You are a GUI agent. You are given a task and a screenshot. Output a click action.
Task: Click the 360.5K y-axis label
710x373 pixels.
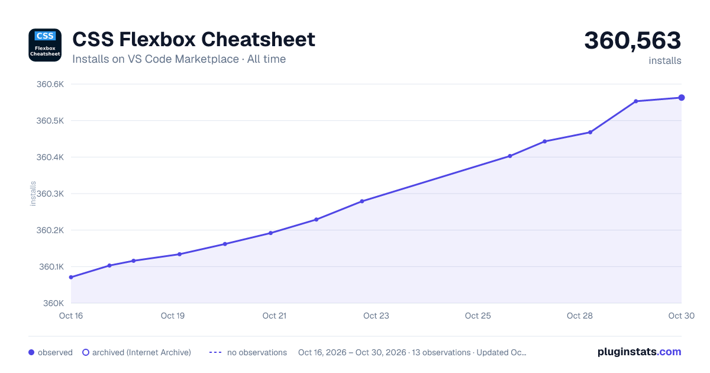point(50,121)
